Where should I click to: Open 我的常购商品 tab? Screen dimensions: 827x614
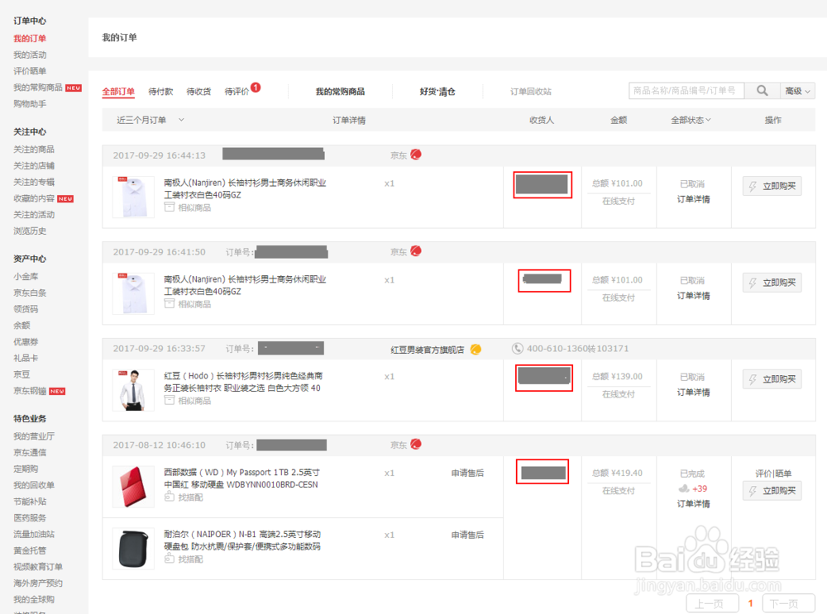tap(340, 92)
